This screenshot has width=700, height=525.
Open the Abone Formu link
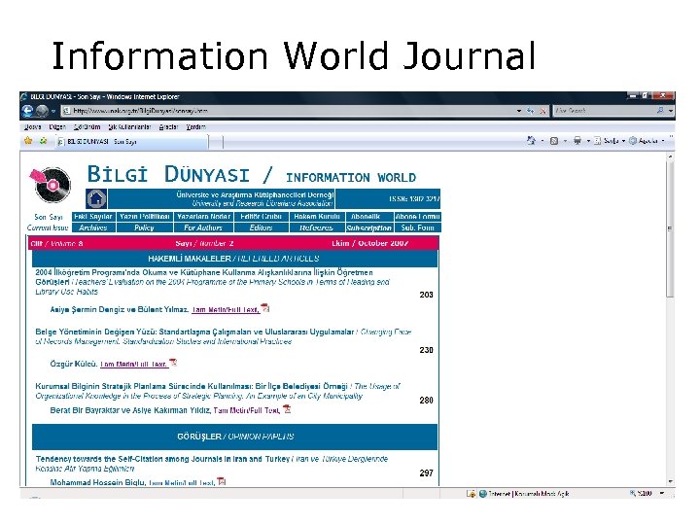coord(418,217)
